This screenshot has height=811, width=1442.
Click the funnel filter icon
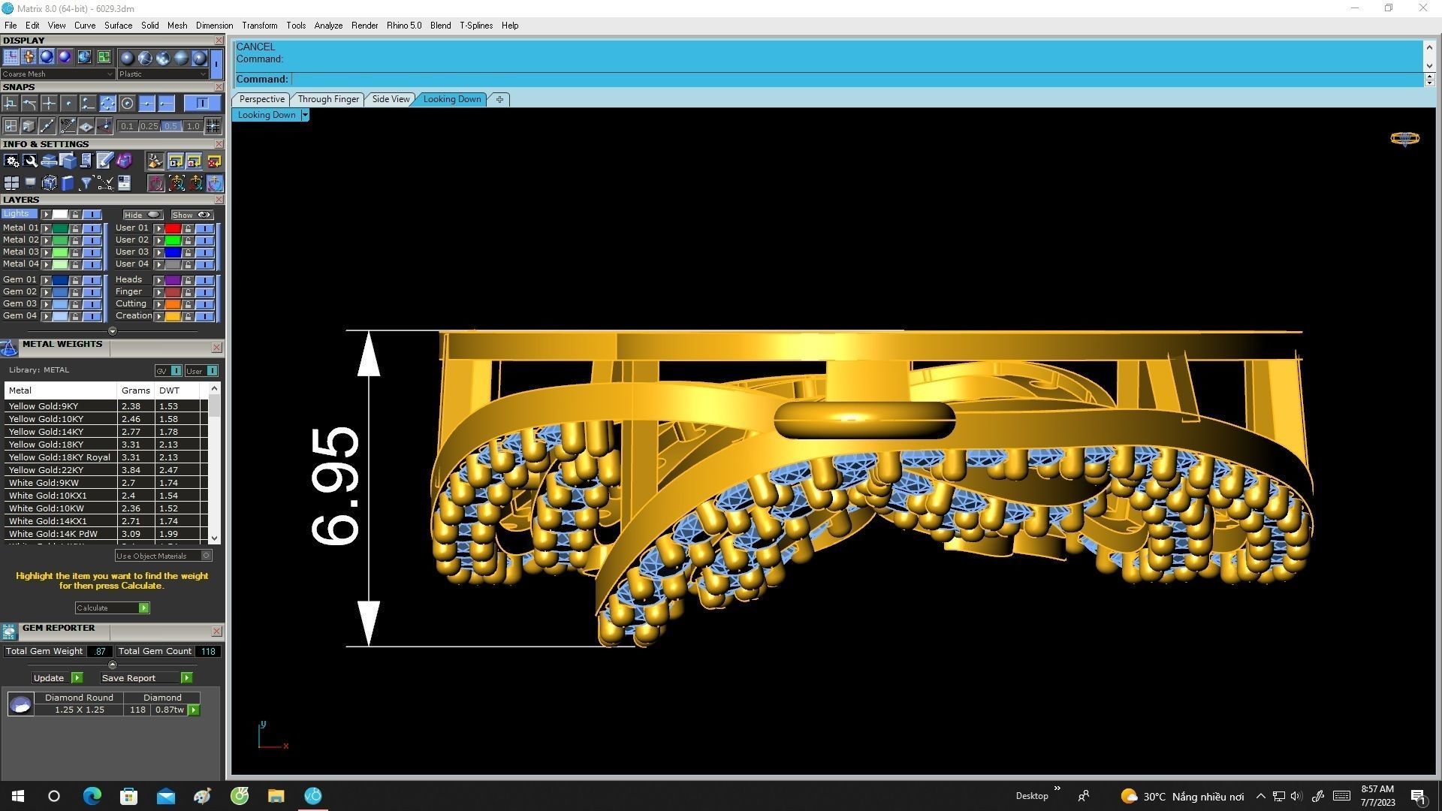pos(86,183)
